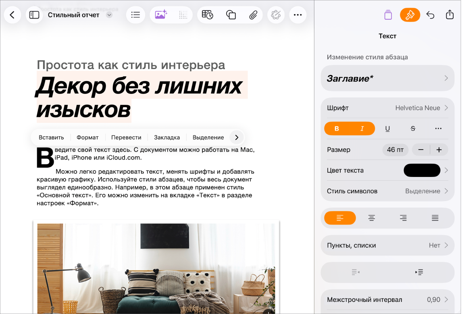
Task: Decrease font size with minus button
Action: [421, 150]
